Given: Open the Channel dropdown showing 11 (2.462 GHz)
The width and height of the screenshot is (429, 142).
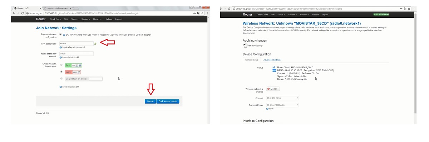Looking at the screenshot, I should point(282,98).
